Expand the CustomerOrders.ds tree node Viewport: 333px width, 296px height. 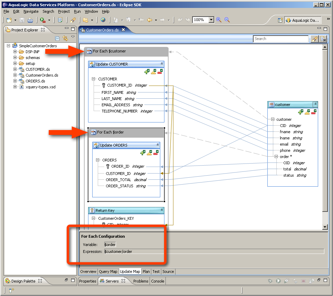point(15,75)
